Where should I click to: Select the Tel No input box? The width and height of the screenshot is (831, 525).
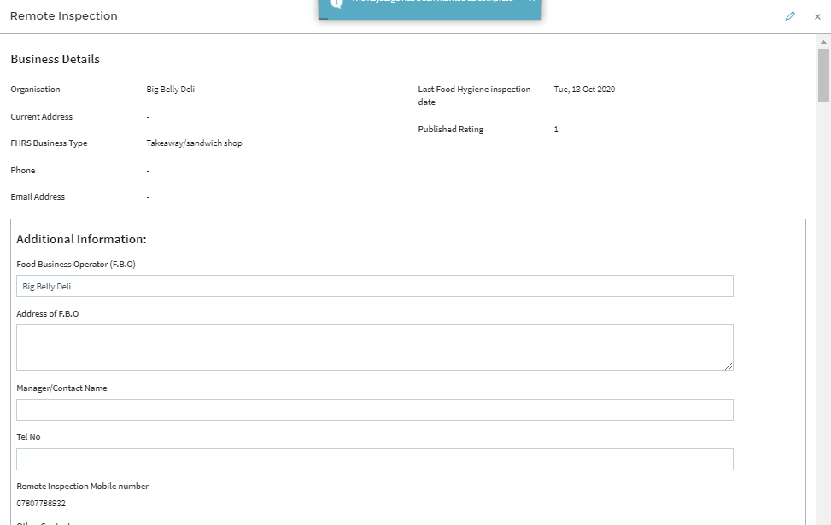point(374,459)
